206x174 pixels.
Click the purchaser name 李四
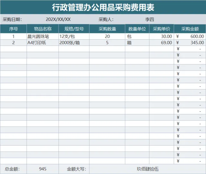149,19
